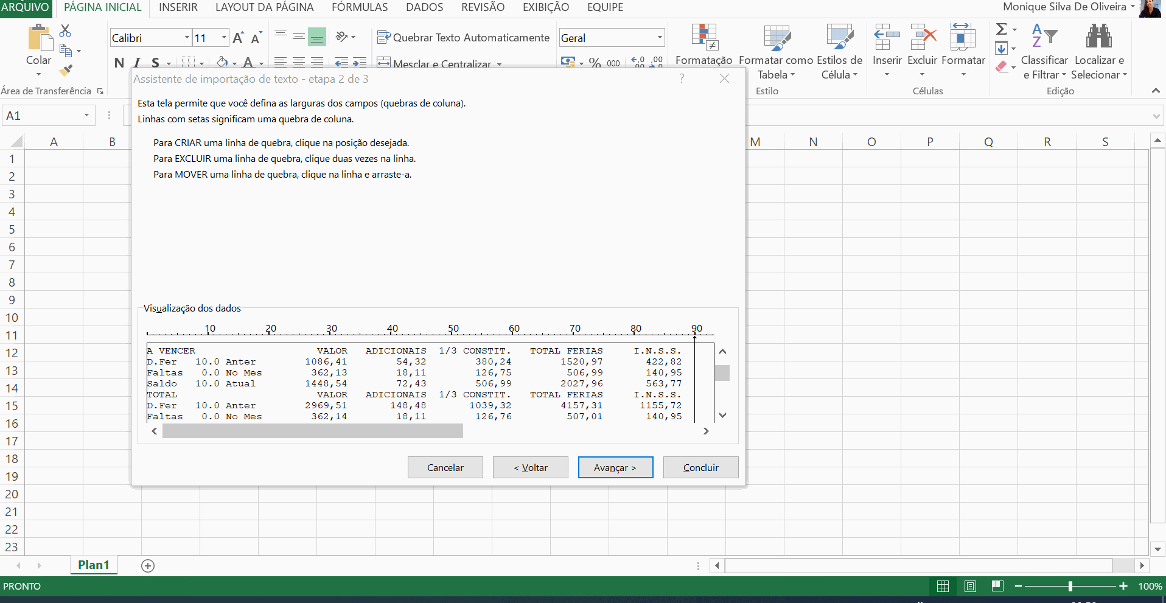Click the increase decimal places icon
Screen dimensions: 1166x603
[x=638, y=62]
